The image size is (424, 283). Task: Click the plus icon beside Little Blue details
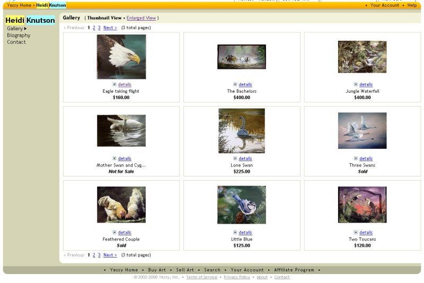coord(235,233)
